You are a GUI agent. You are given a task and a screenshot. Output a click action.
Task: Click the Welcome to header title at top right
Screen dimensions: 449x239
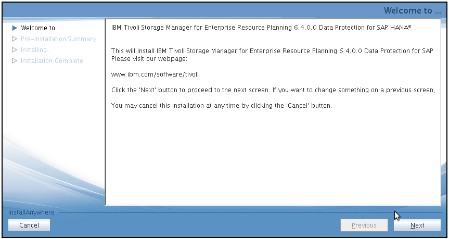pos(413,10)
